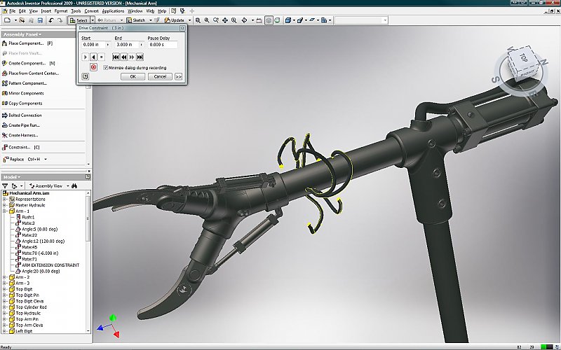Click the Zoom All magnifier icon
561x350 pixels.
point(198,20)
